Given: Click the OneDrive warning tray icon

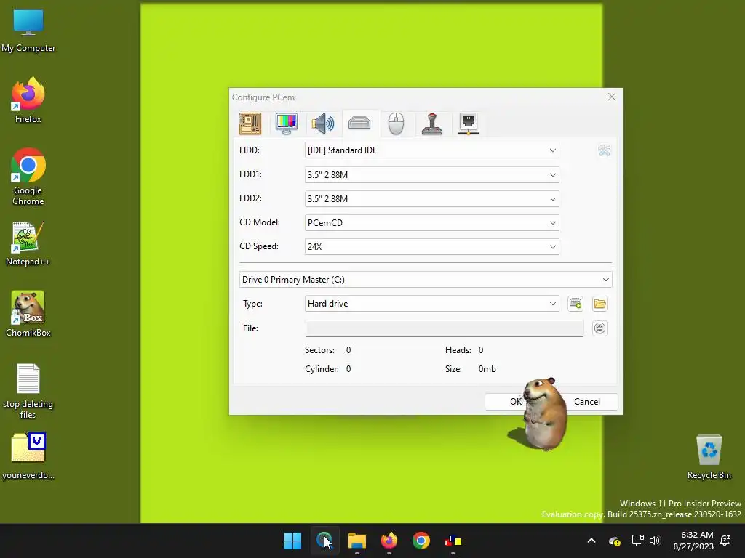Looking at the screenshot, I should coord(614,541).
